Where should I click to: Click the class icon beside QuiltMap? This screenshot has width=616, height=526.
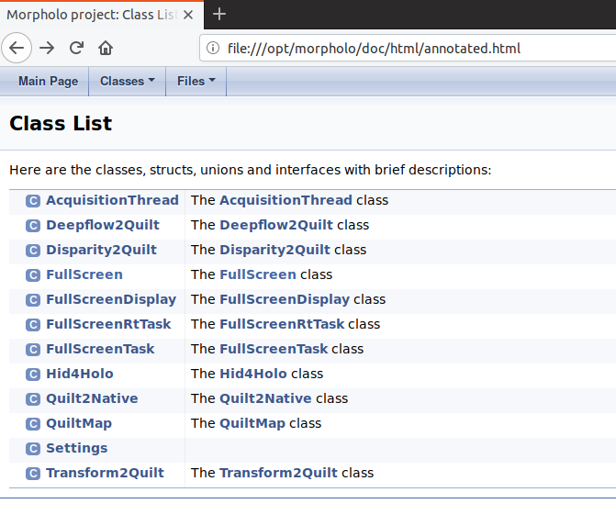click(33, 423)
